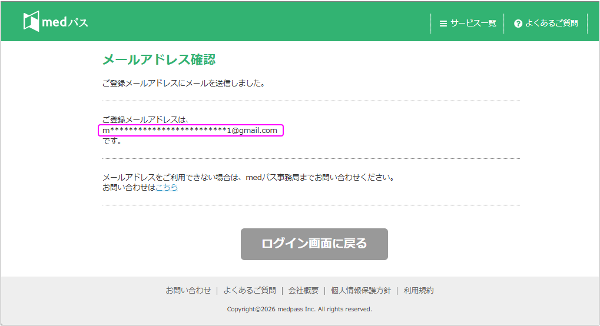This screenshot has height=326, width=600.
Task: Click the メールを送信しました confirmation message
Action: click(184, 84)
